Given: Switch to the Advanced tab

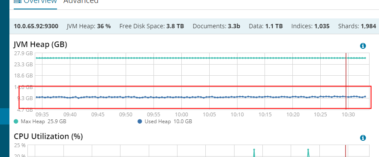Looking at the screenshot, I should (x=81, y=1).
